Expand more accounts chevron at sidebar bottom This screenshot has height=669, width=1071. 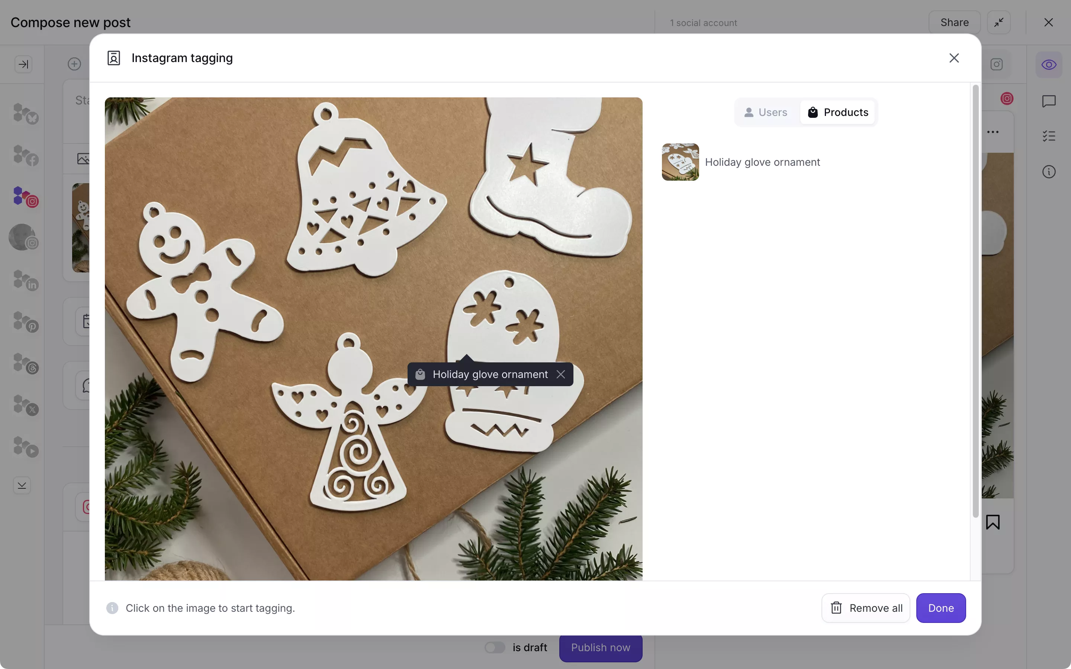click(22, 485)
